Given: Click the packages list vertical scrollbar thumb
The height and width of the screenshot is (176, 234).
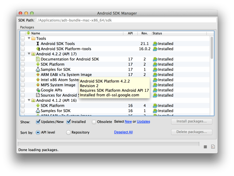Looking at the screenshot, I should [x=212, y=48].
